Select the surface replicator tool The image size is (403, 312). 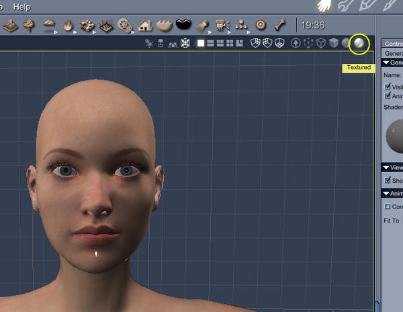(87, 26)
